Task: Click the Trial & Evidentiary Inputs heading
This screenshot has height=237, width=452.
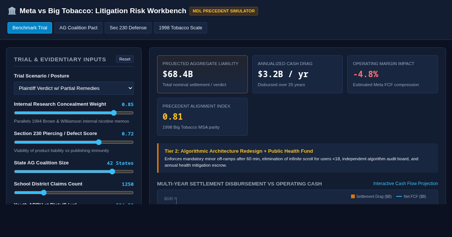Action: pos(60,59)
